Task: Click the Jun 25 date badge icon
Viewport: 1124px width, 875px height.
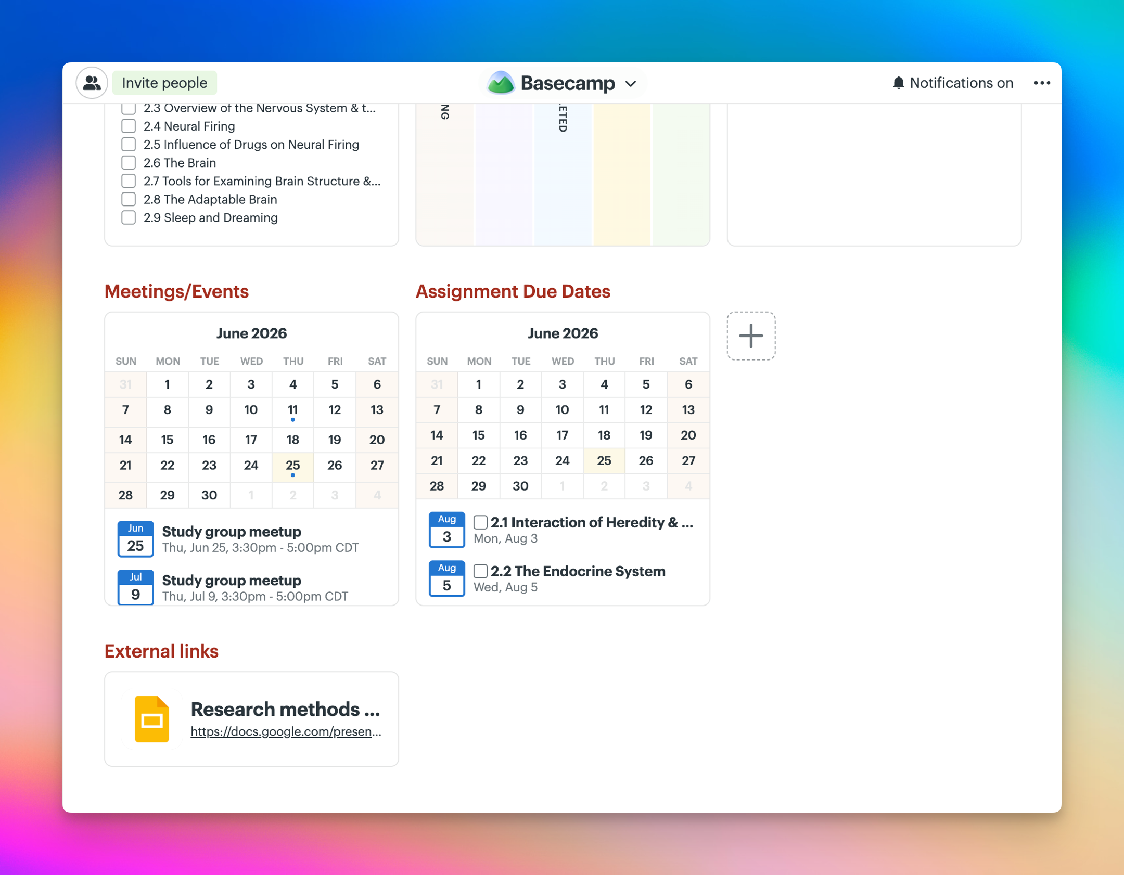Action: click(x=135, y=539)
